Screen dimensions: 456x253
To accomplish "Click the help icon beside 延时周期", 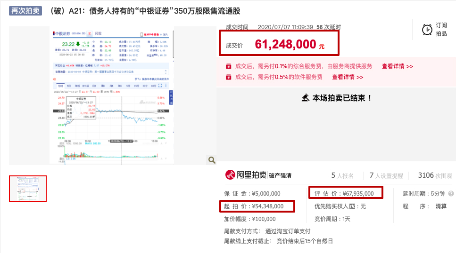I will 451,194.
